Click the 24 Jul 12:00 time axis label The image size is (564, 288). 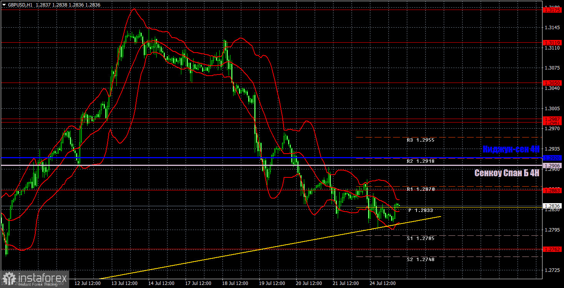point(383,283)
